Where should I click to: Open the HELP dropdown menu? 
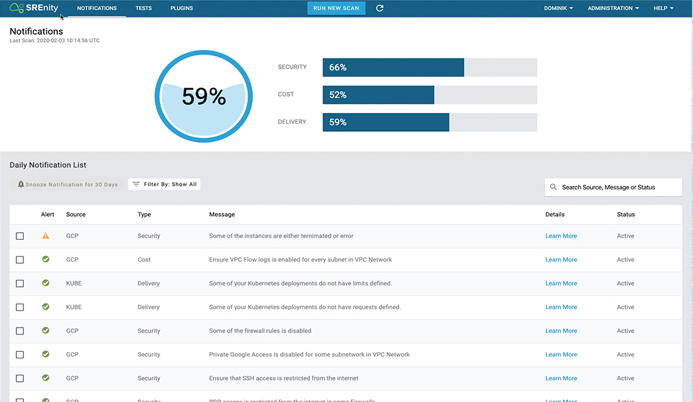coord(663,9)
